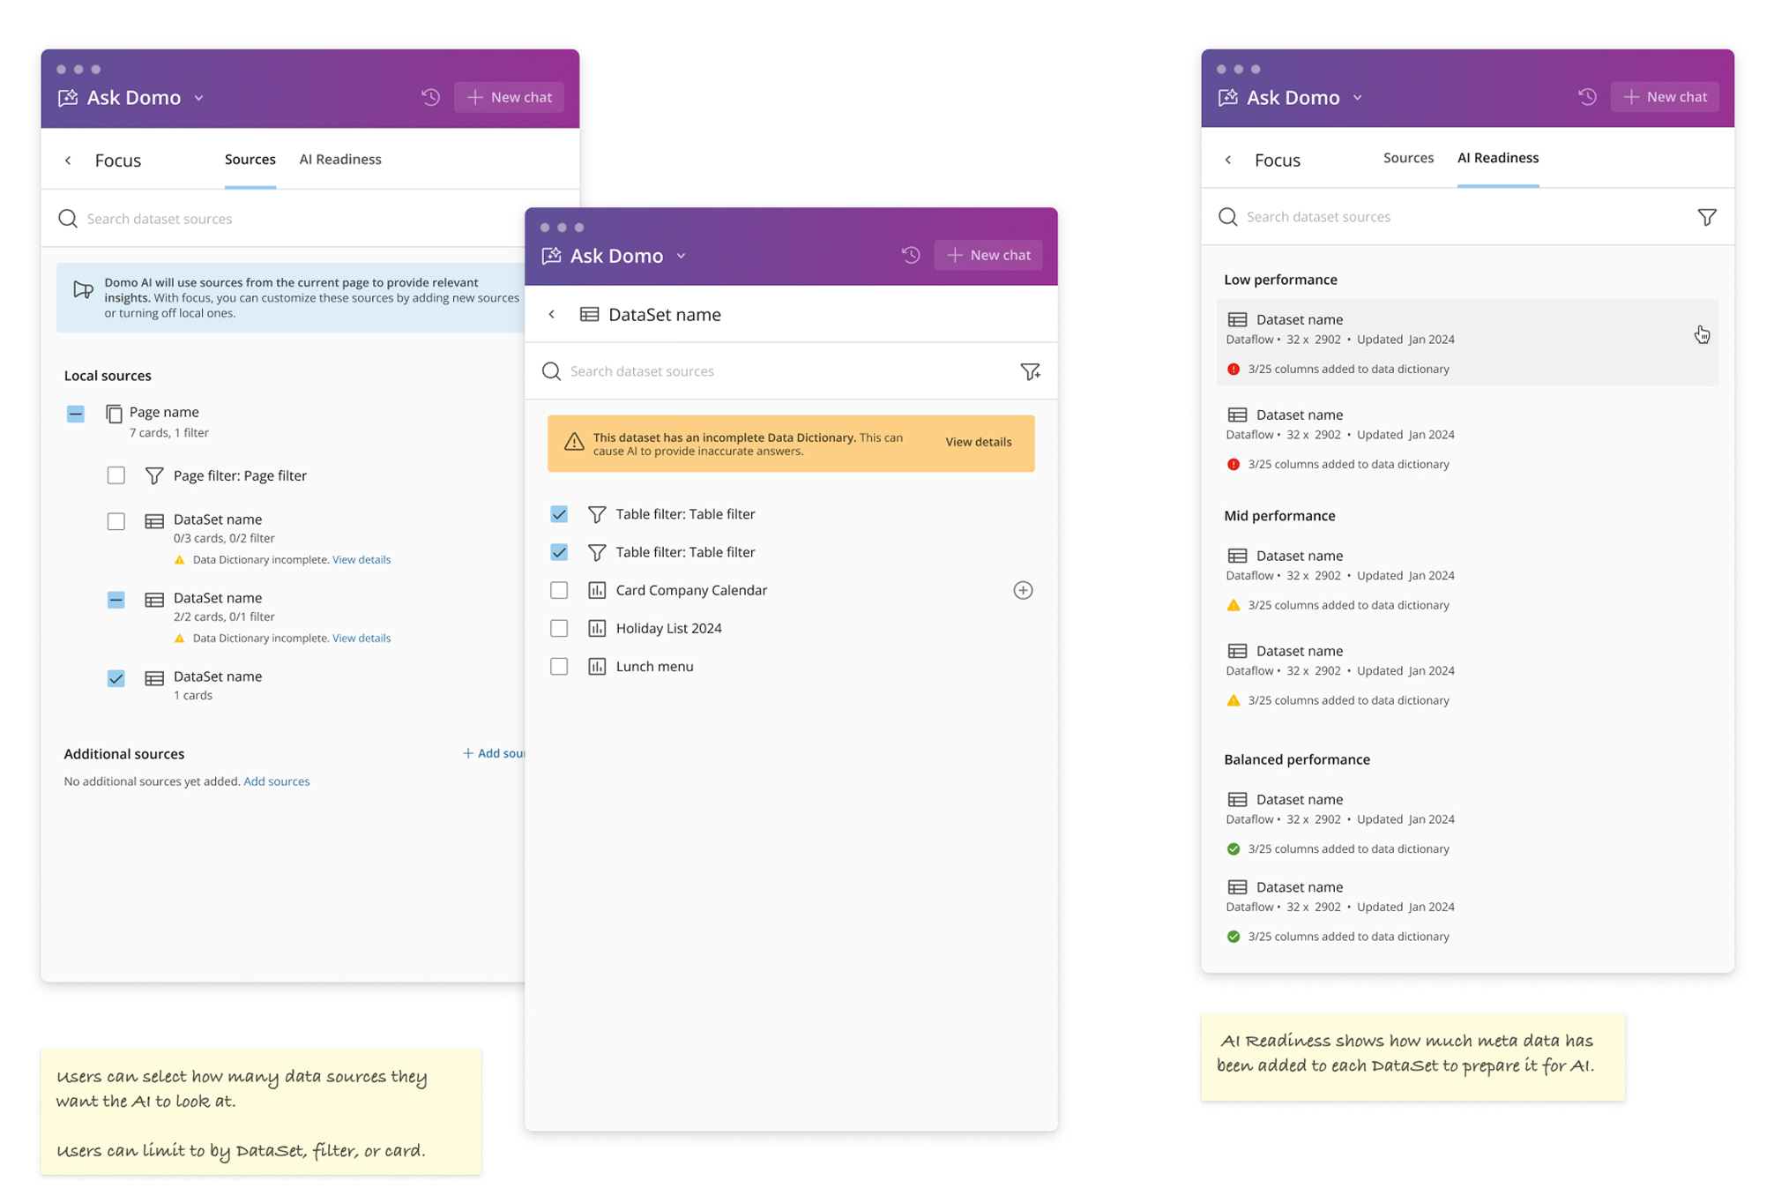Click the Low performance section heading
1774x1203 pixels.
point(1280,280)
